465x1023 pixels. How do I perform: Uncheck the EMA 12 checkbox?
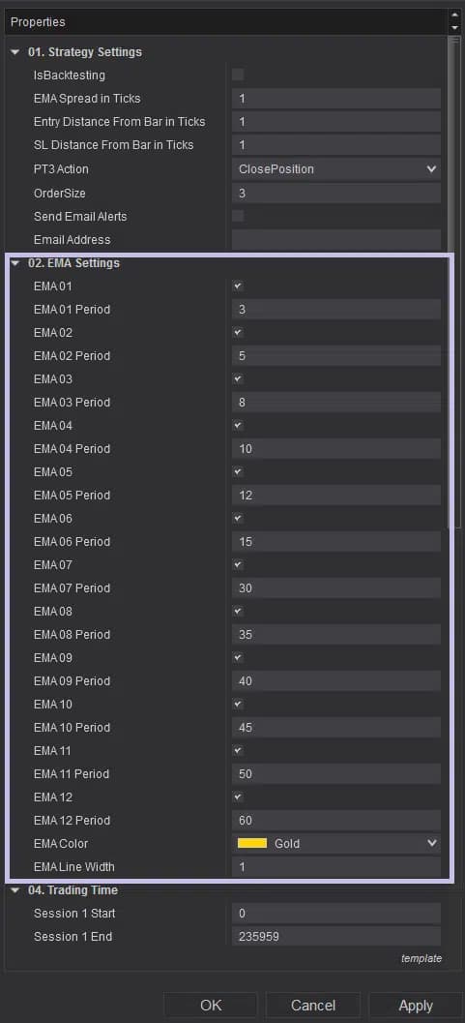point(238,797)
